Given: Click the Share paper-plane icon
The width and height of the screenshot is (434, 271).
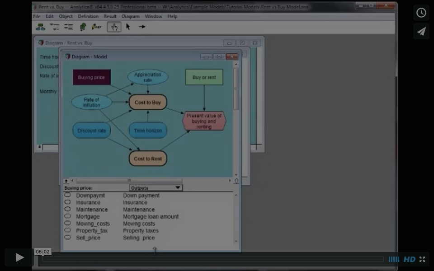Looking at the screenshot, I should point(421,31).
